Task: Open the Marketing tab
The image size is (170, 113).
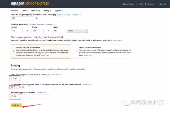Action: tap(35, 11)
